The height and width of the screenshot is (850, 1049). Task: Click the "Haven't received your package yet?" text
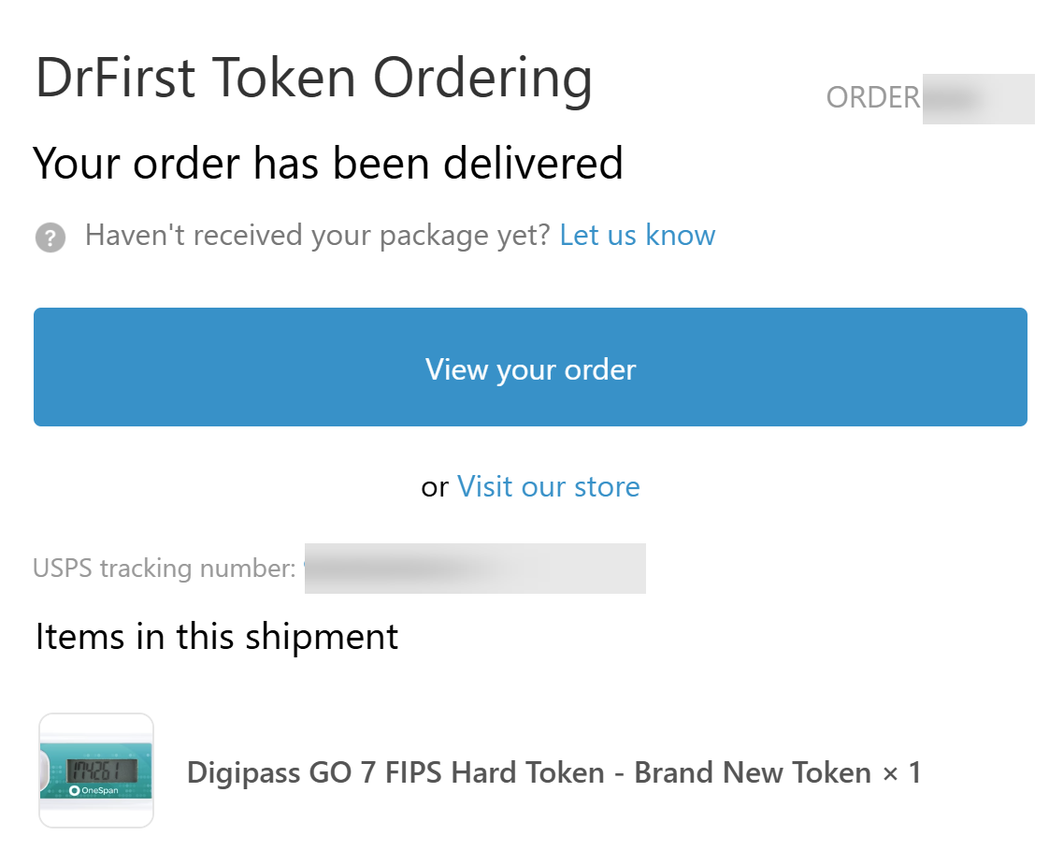click(318, 236)
